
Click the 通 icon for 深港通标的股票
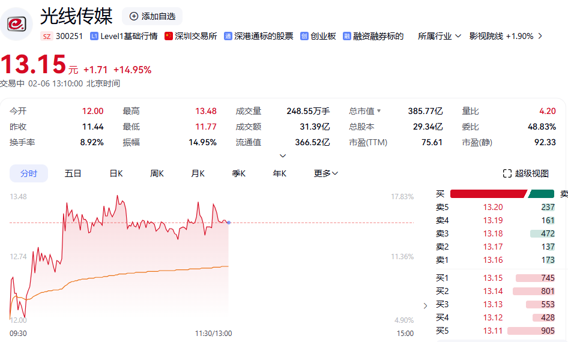coord(228,36)
